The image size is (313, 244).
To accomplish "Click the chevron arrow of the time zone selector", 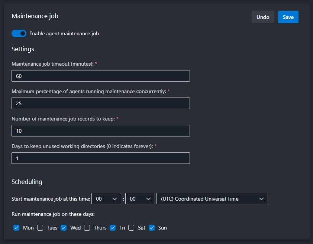I will pos(261,199).
